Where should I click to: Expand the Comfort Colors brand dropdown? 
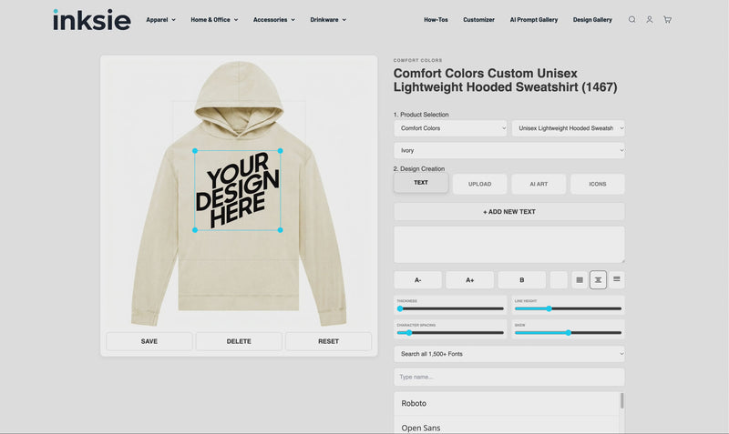pos(450,128)
